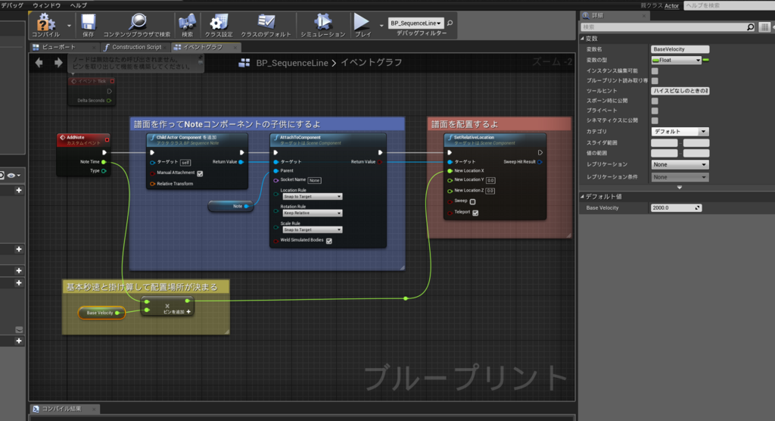Image resolution: width=775 pixels, height=421 pixels.
Task: Open the カテゴリ デフォルト dropdown
Action: [680, 132]
